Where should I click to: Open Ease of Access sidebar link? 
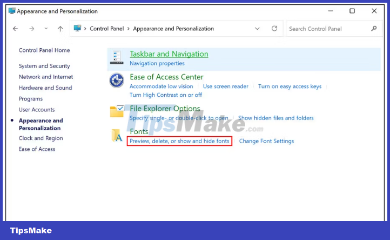(x=37, y=149)
